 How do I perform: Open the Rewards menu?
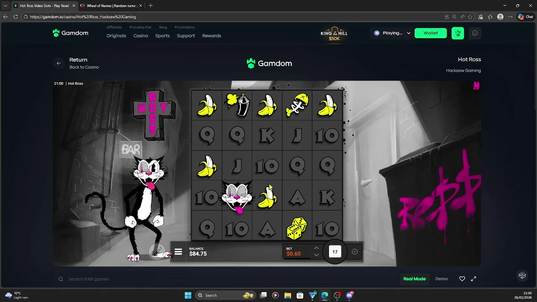(211, 36)
